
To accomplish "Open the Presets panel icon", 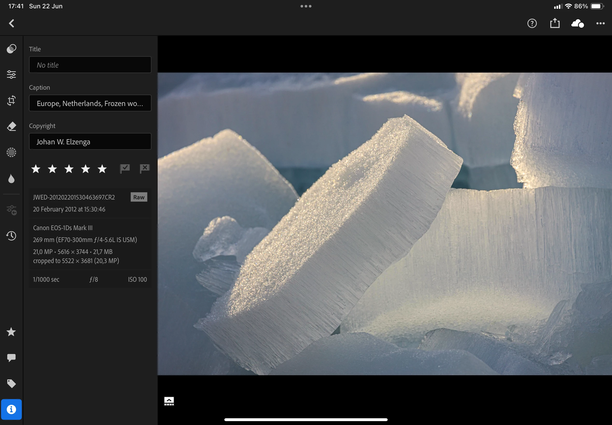I will (11, 49).
